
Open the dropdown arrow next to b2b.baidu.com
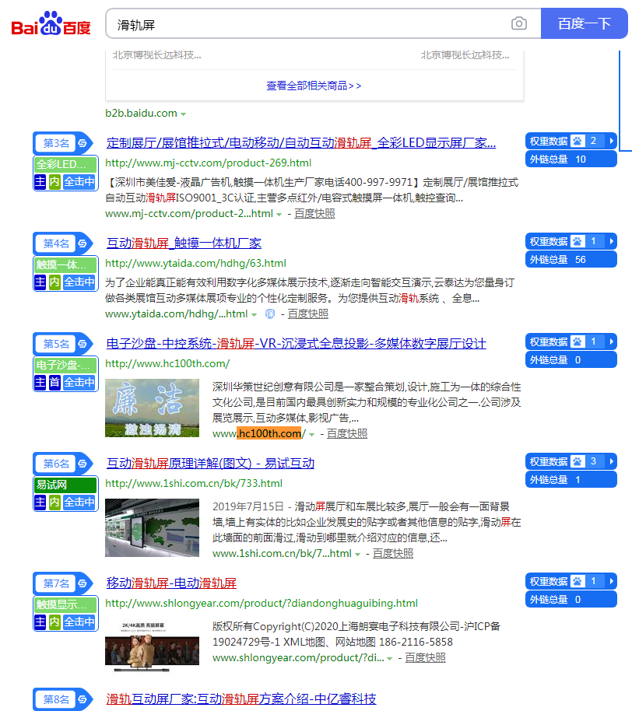coord(183,114)
